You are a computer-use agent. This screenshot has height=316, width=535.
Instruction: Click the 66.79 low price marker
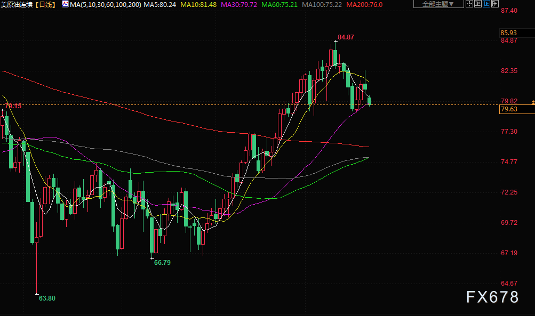(162, 263)
